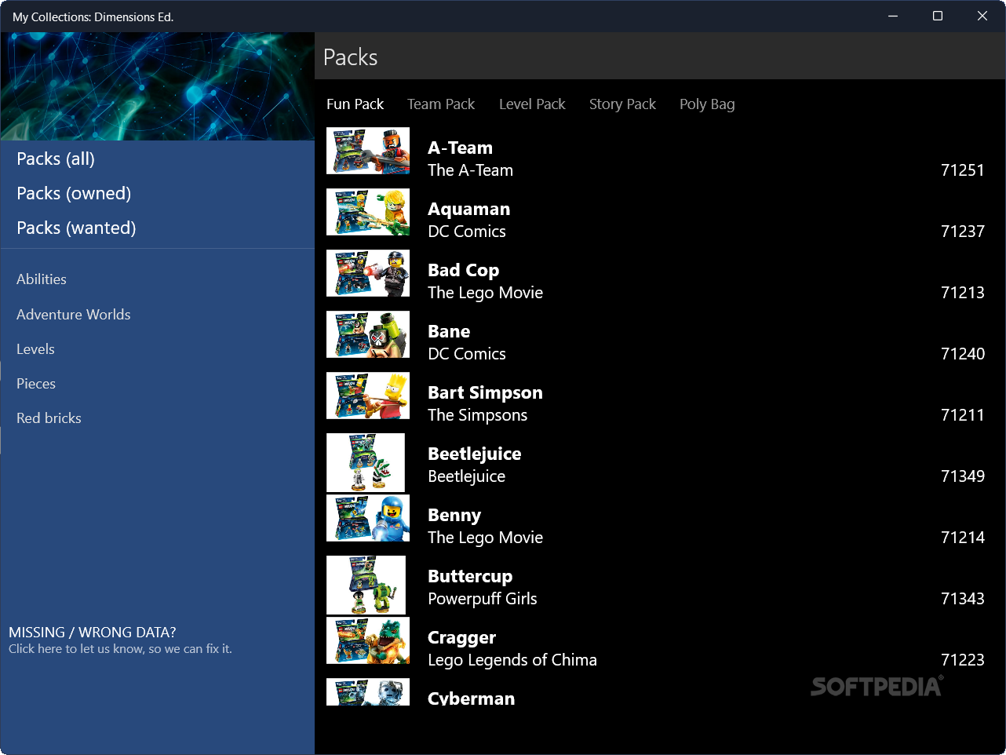Open the Bane pack thumbnail
1006x755 pixels.
pyautogui.click(x=368, y=334)
